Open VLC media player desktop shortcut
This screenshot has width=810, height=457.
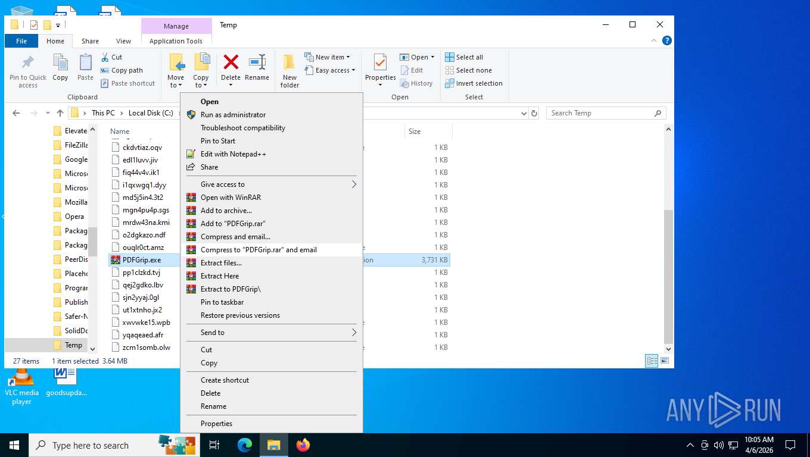click(x=22, y=387)
